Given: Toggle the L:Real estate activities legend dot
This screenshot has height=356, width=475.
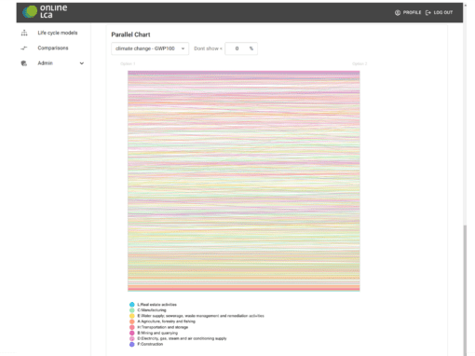Looking at the screenshot, I should point(132,305).
